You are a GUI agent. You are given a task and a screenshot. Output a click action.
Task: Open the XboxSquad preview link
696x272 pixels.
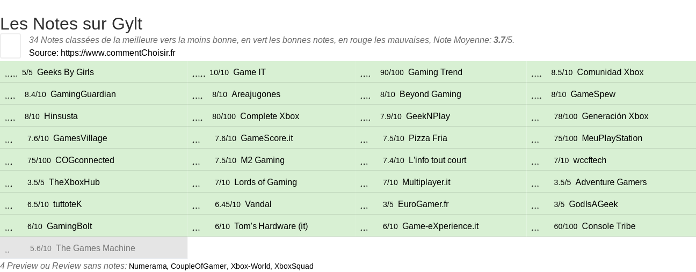294,266
